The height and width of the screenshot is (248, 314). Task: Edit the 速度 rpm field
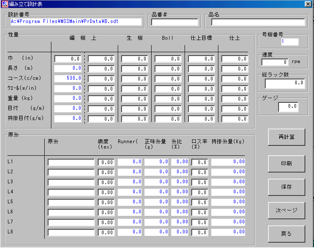tap(275, 62)
